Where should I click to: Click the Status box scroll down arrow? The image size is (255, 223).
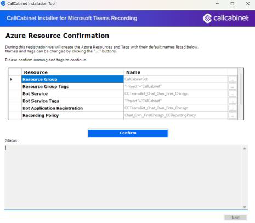pyautogui.click(x=245, y=207)
